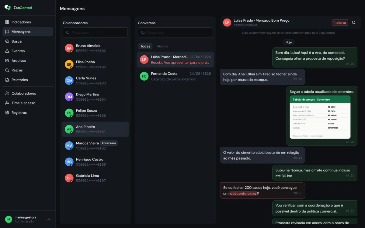The image size is (365, 228).
Task: Click the ZapControl logo icon
Action: (x=8, y=8)
